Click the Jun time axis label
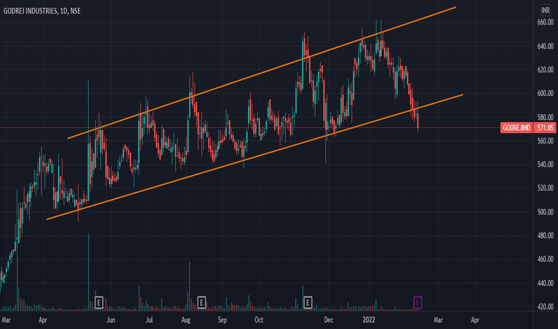Screen dimensions: 558x329 pos(111,320)
